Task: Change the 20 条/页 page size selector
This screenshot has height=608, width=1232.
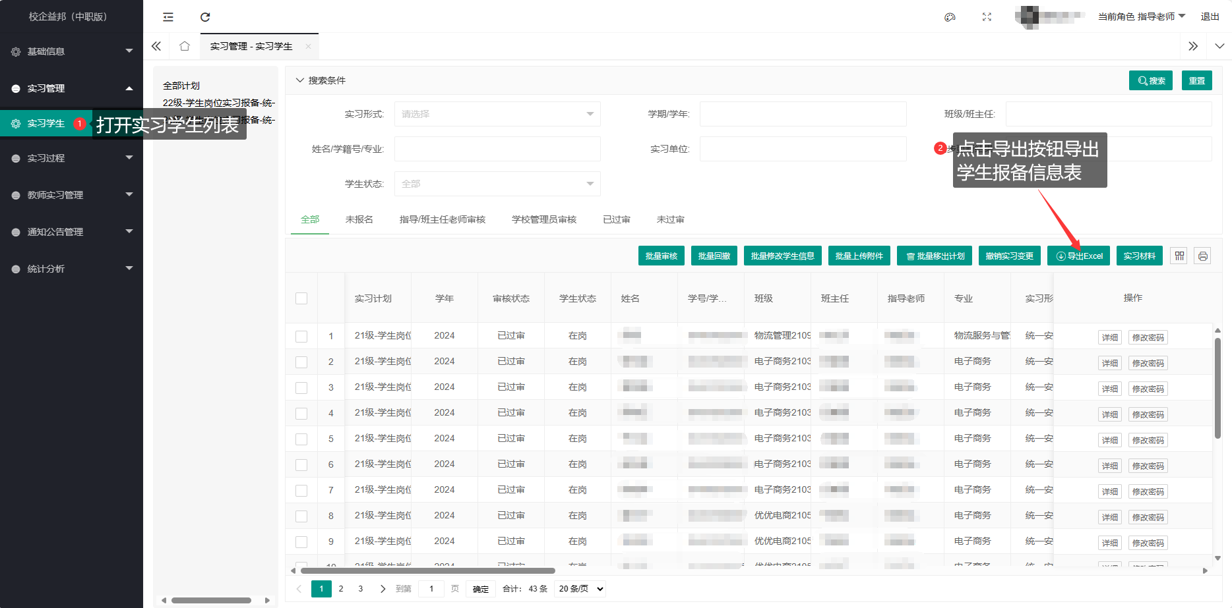Action: 580,589
